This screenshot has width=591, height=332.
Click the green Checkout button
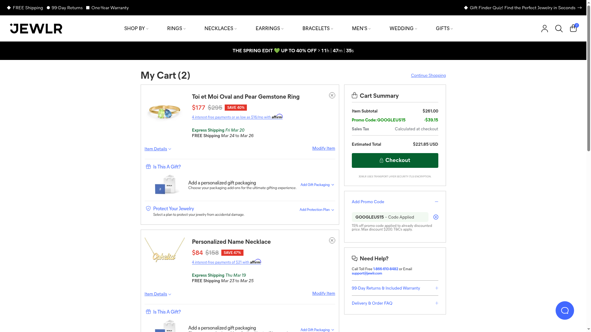pos(395,160)
